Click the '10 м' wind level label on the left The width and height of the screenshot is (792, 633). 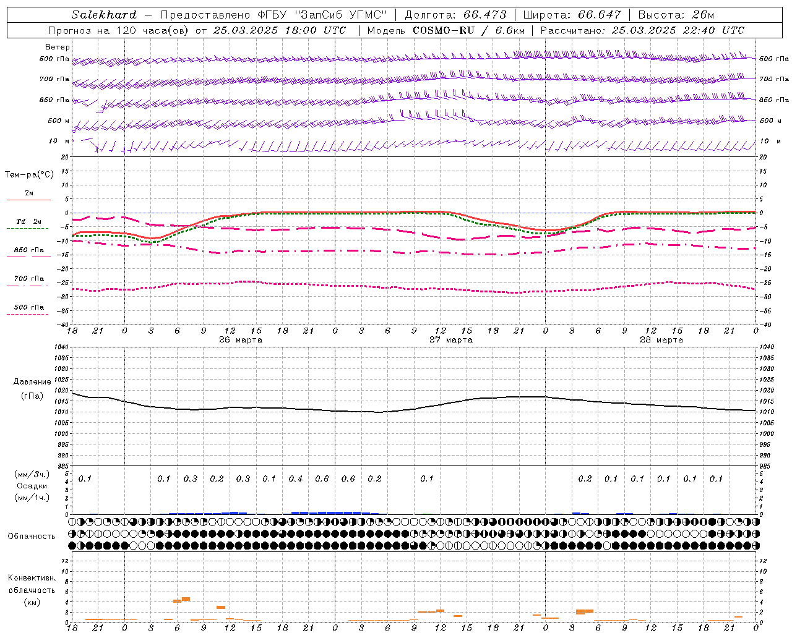[x=59, y=141]
